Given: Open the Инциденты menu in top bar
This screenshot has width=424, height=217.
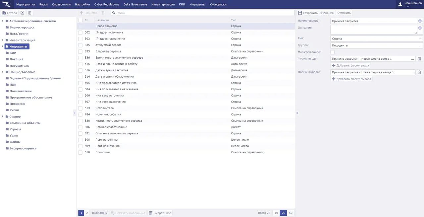Looking at the screenshot, I should pos(197,4).
